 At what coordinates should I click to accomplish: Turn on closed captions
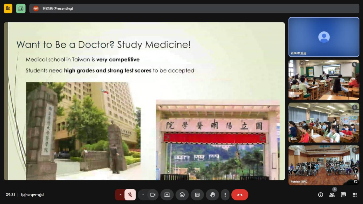(x=197, y=195)
